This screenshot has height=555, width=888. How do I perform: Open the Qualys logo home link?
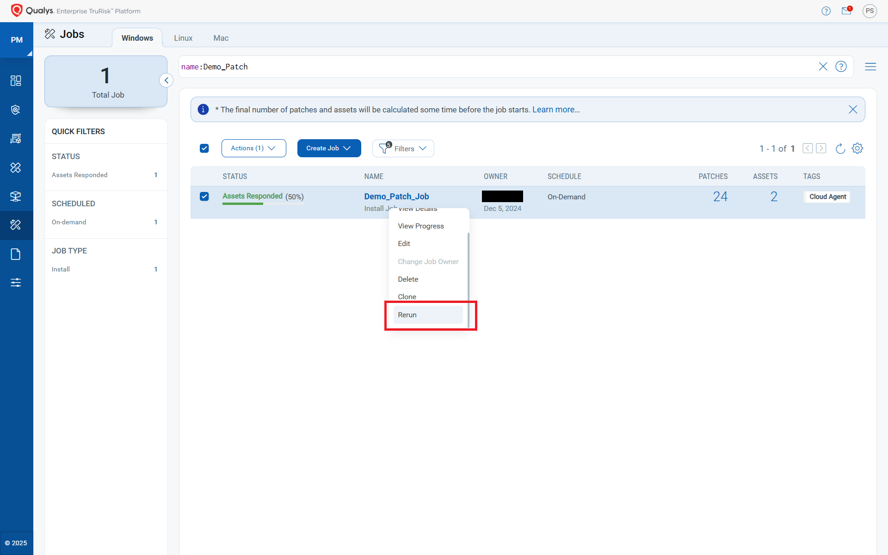tap(75, 11)
